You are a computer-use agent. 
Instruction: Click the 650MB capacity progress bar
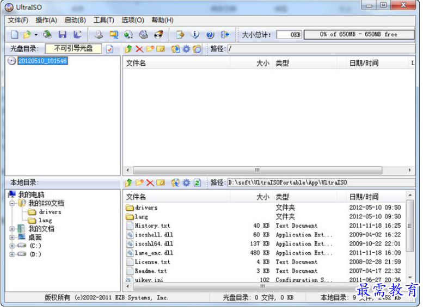point(359,34)
